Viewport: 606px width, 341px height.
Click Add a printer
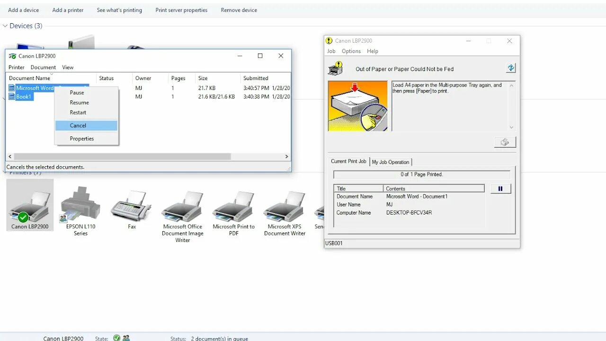68,10
